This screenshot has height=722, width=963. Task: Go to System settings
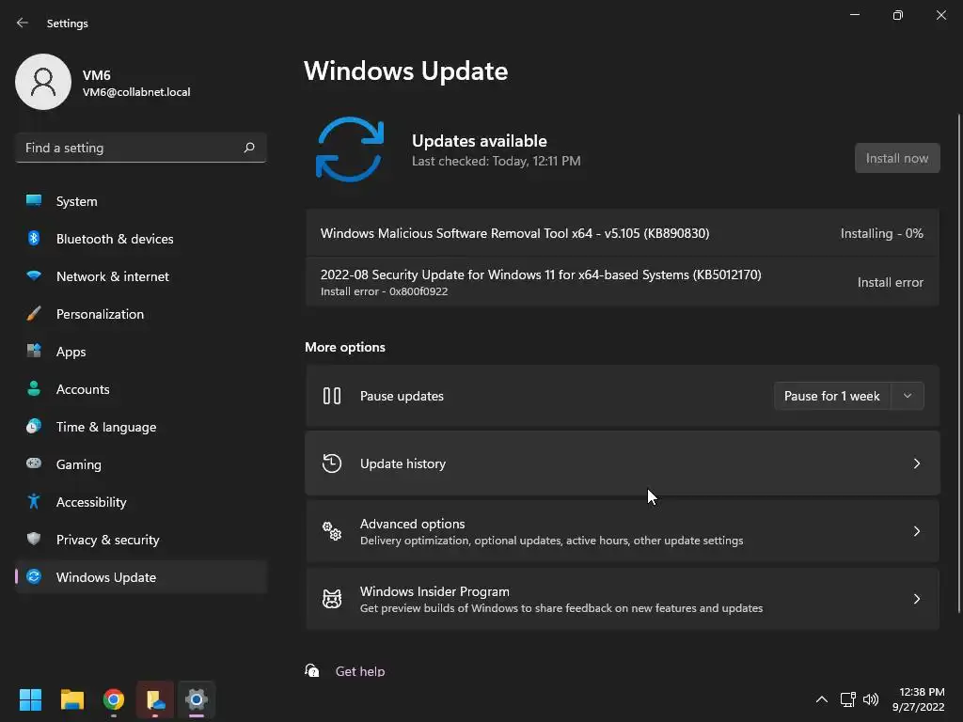(x=141, y=201)
